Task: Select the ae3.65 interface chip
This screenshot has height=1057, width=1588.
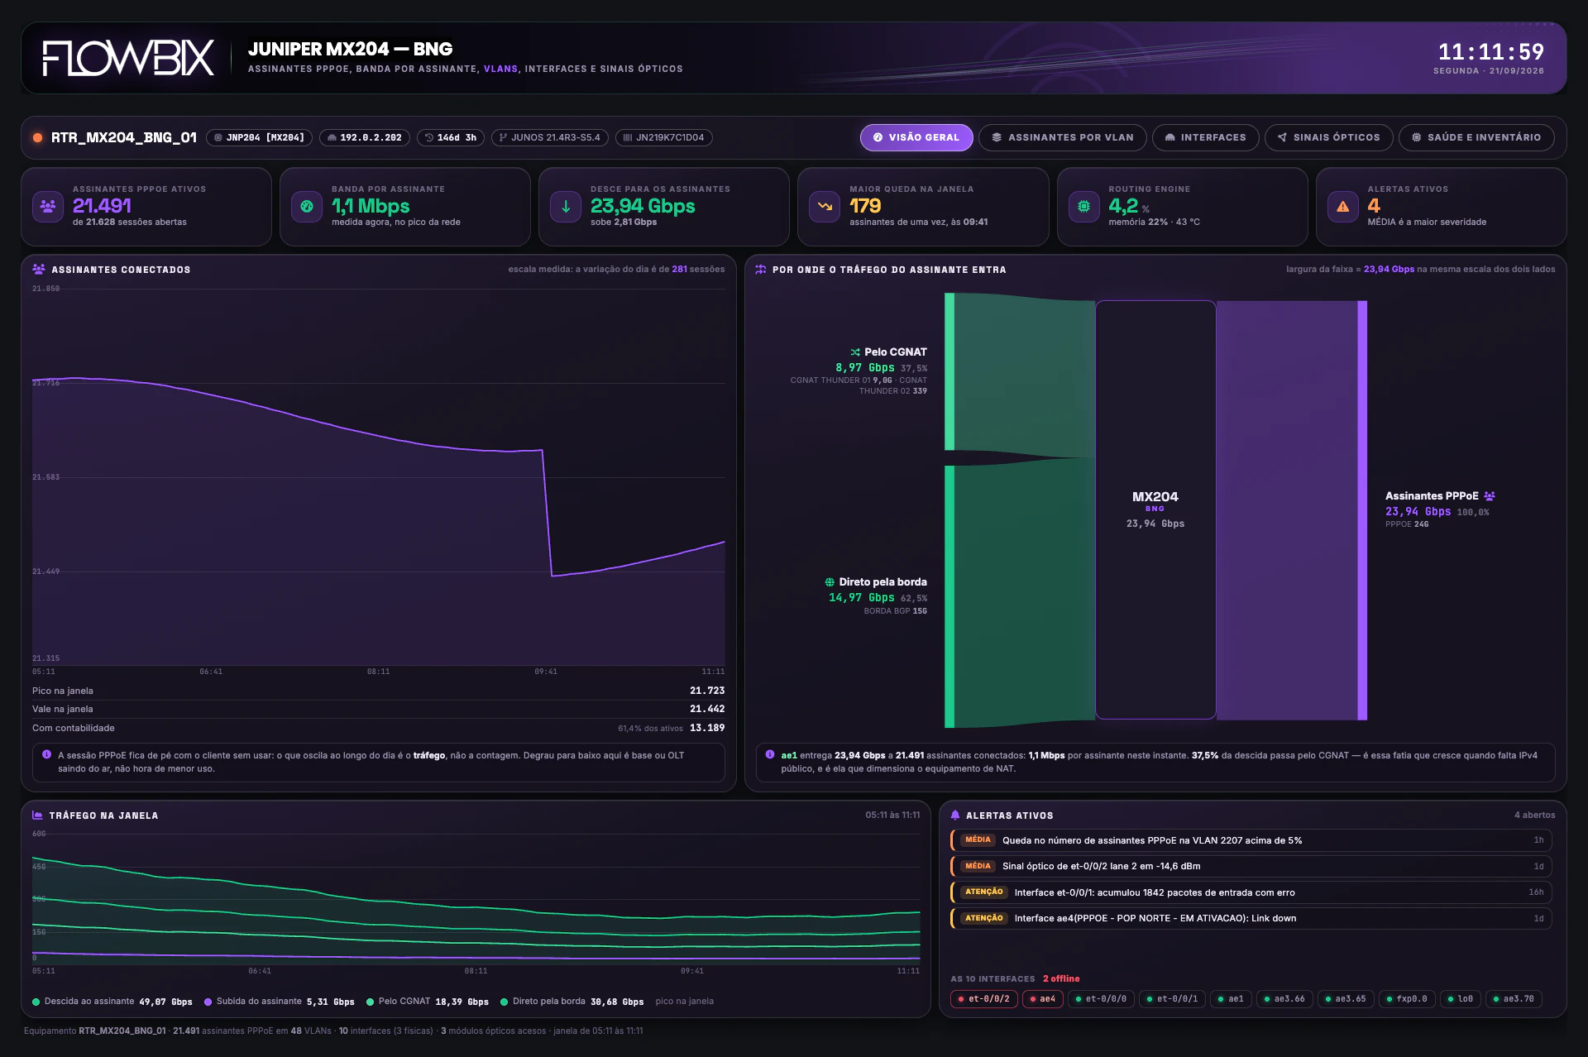Action: tap(1346, 999)
